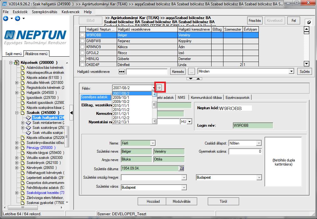Click the Fel button
317x219 pixels.
tap(294, 21)
